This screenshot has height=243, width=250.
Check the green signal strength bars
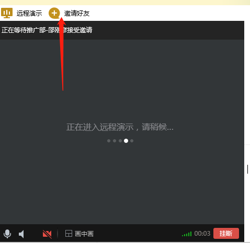tap(187, 234)
